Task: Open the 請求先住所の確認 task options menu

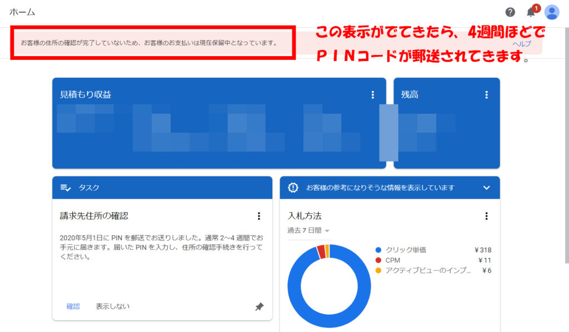Action: click(x=259, y=216)
